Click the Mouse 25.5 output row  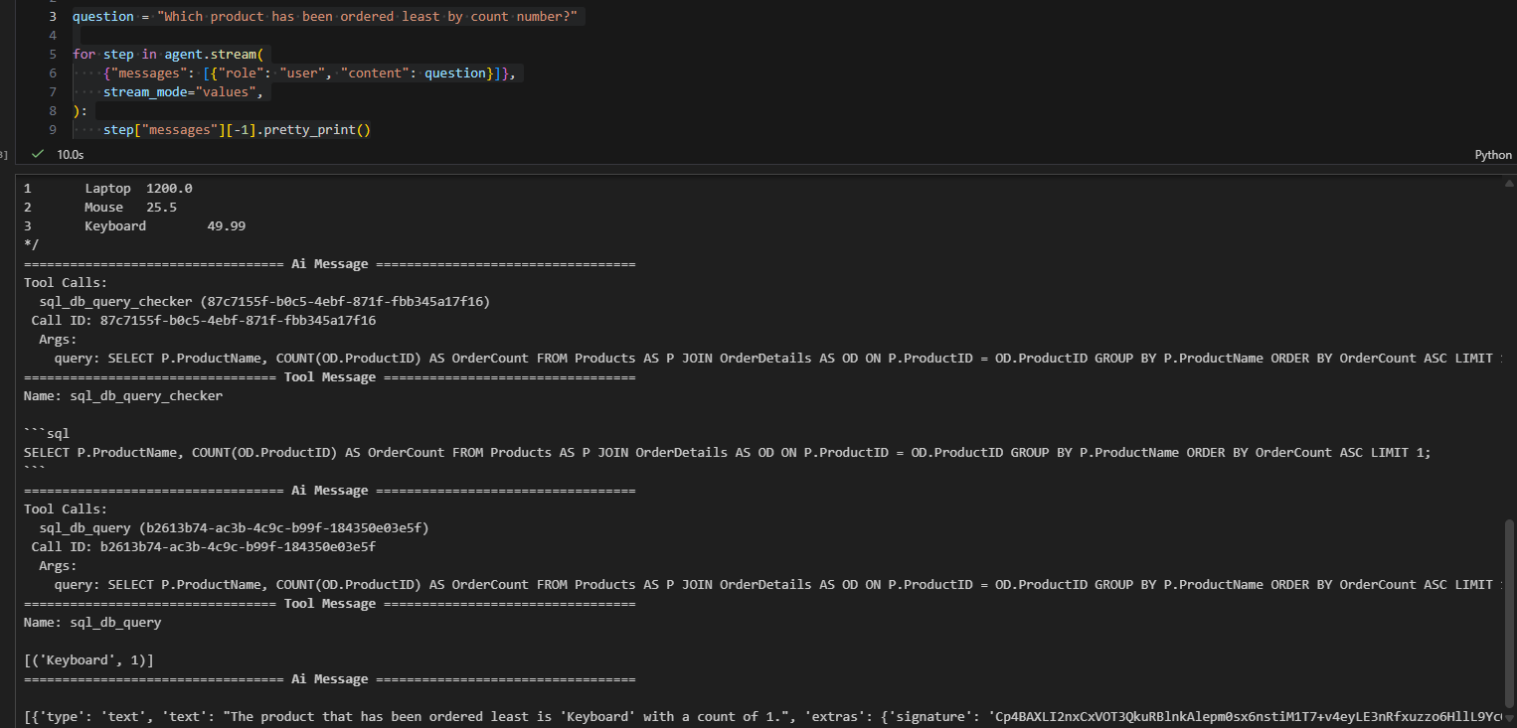[130, 208]
